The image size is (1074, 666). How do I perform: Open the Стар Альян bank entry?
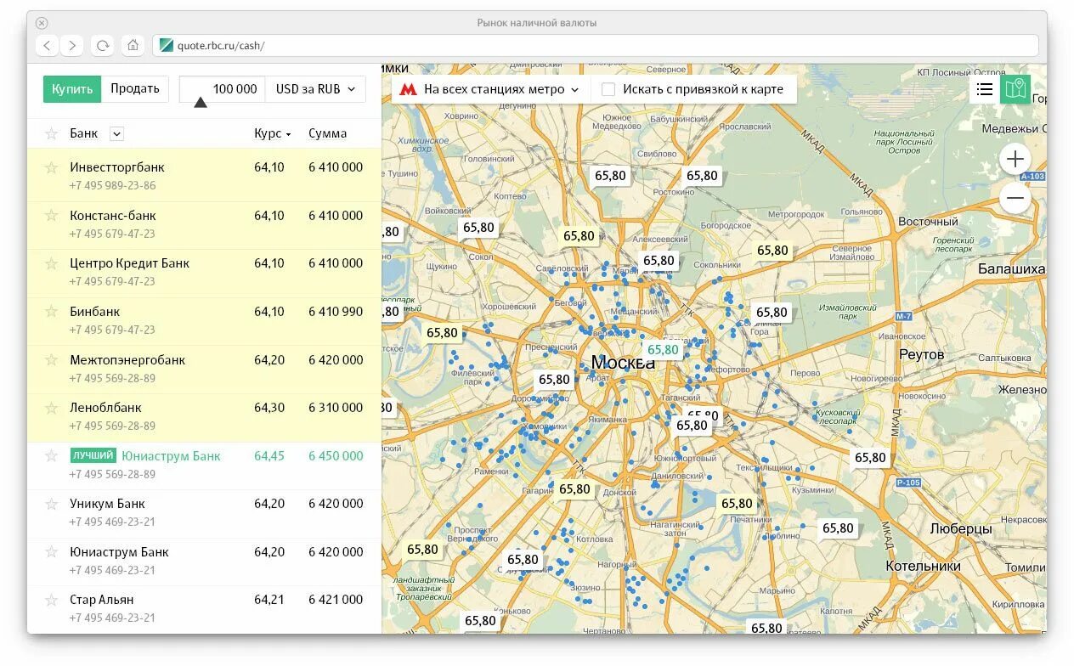point(102,600)
